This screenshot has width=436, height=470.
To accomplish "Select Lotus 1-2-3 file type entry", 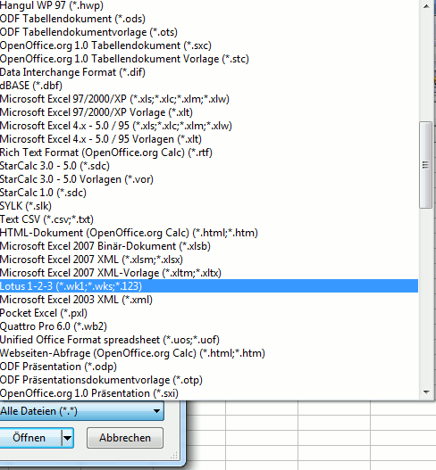I will tap(209, 286).
